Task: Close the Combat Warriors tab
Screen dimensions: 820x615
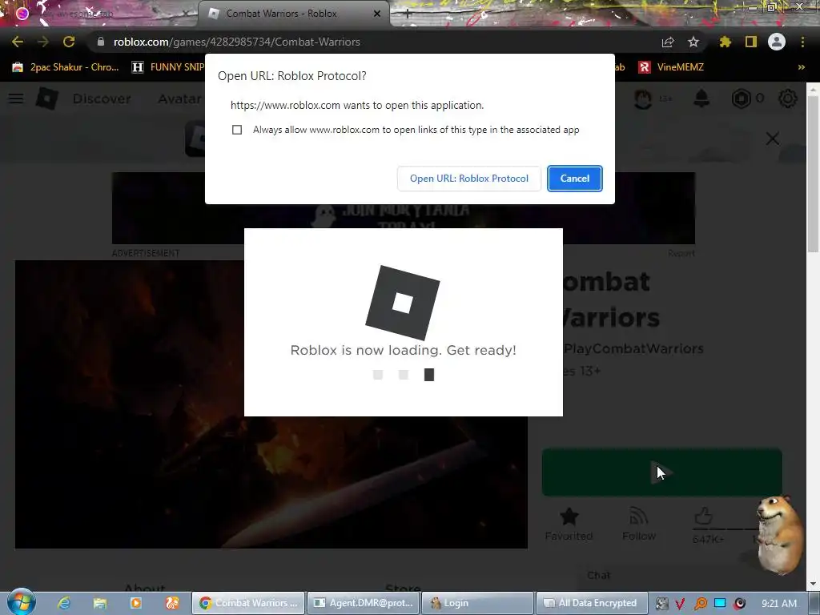Action: click(x=377, y=14)
